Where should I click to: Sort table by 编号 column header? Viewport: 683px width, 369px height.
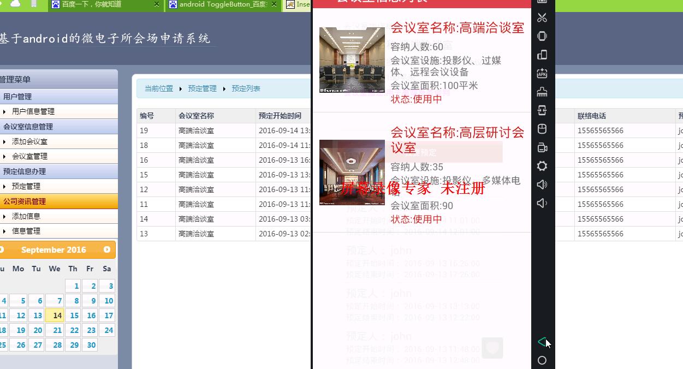pos(147,116)
